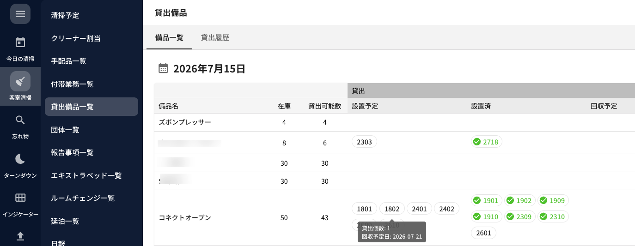Click room 2303 chip in 設置予定
Screen dimensions: 635x246
click(364, 142)
